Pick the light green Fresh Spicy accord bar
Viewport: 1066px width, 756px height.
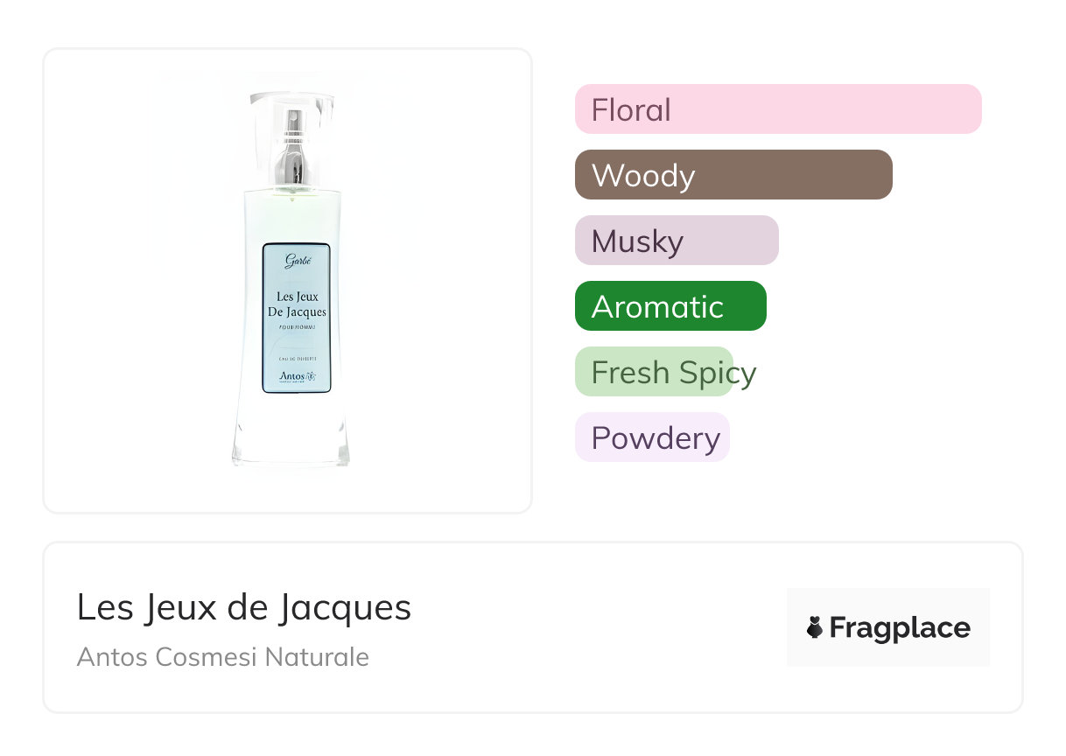pos(653,372)
